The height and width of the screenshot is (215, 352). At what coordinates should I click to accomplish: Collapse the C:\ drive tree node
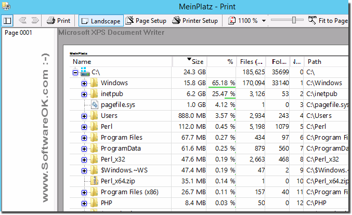(x=75, y=72)
